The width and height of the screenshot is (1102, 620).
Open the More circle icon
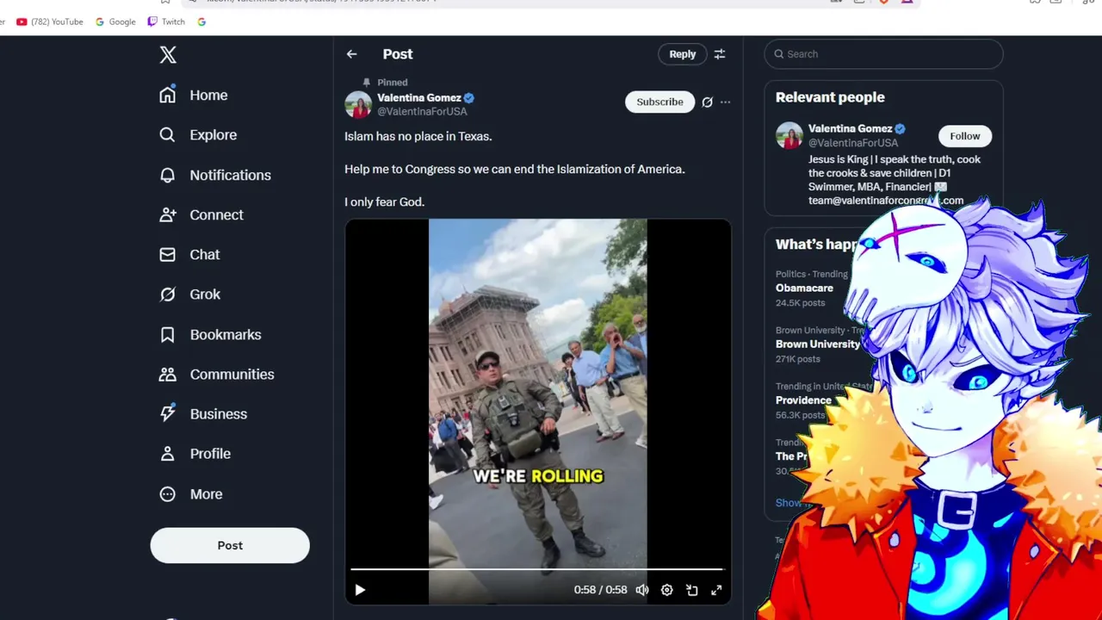pyautogui.click(x=167, y=493)
